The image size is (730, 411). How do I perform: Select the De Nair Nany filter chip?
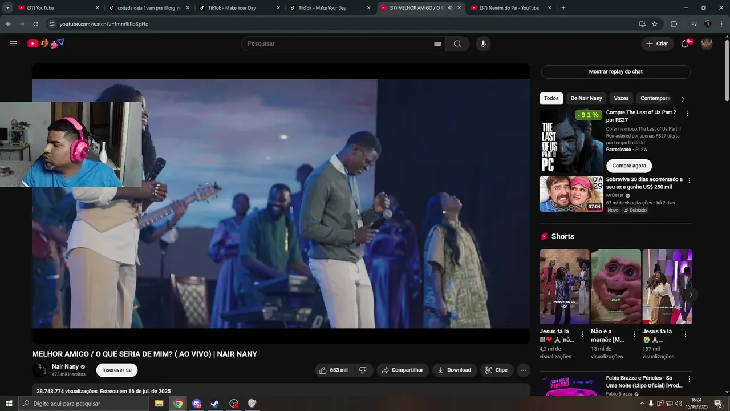pos(586,98)
